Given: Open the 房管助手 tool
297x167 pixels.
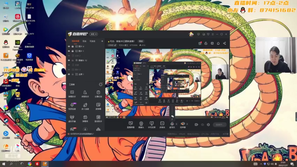Looking at the screenshot, I should 85,94.
